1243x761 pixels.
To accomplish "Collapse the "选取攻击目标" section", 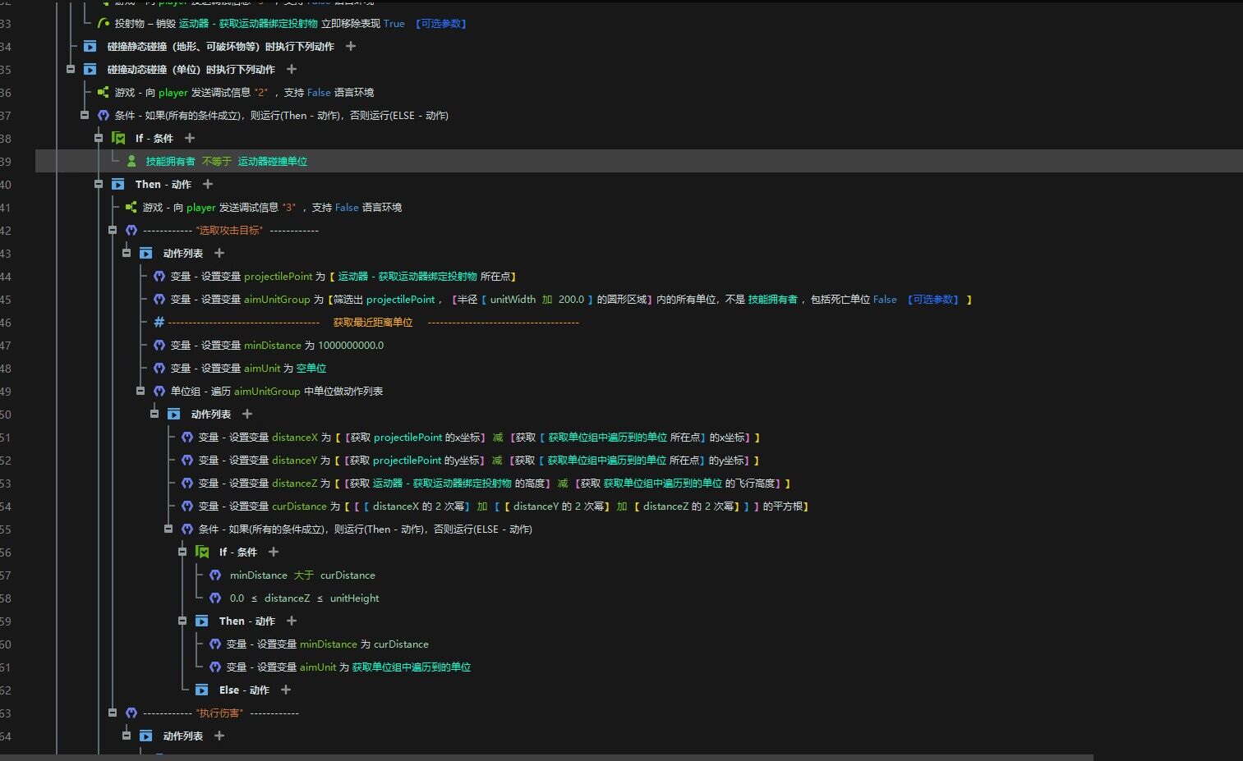I will tap(113, 230).
